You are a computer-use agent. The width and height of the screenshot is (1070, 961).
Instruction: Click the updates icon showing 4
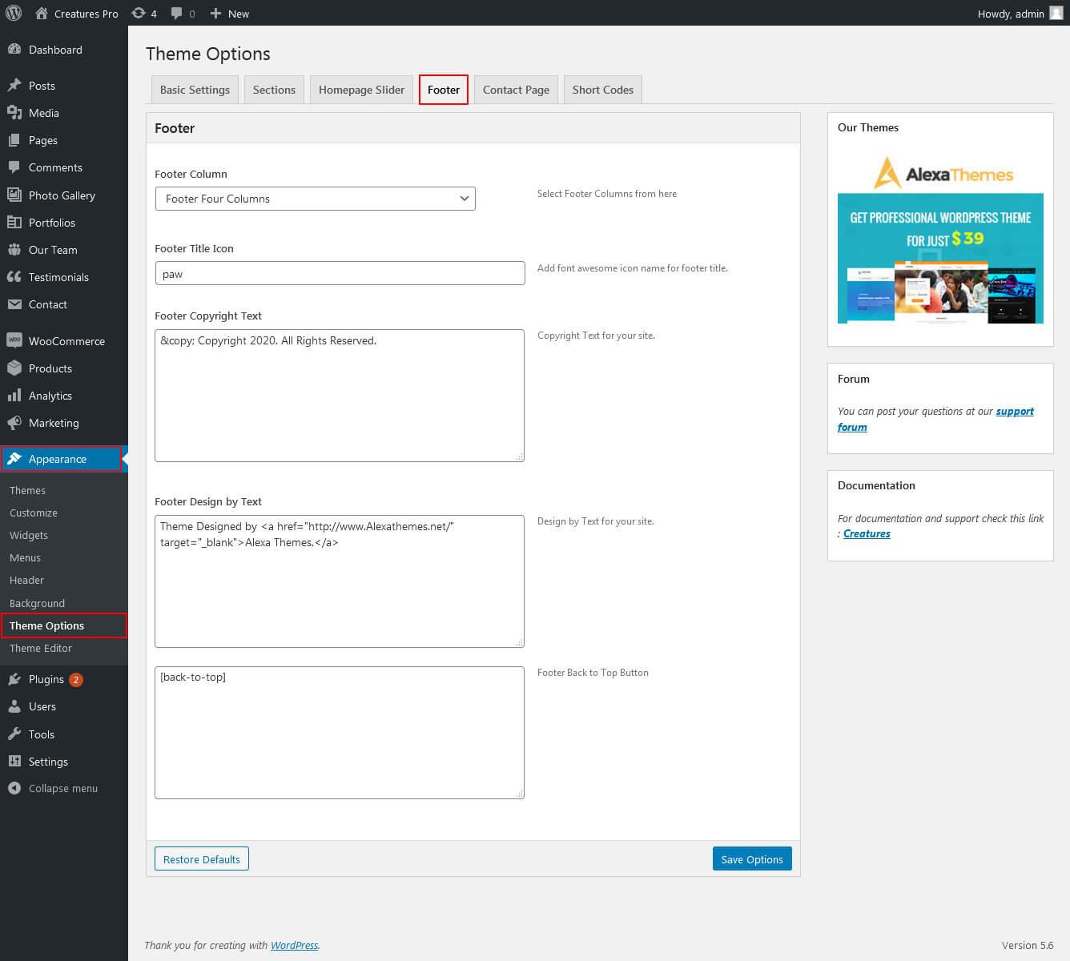click(x=139, y=14)
